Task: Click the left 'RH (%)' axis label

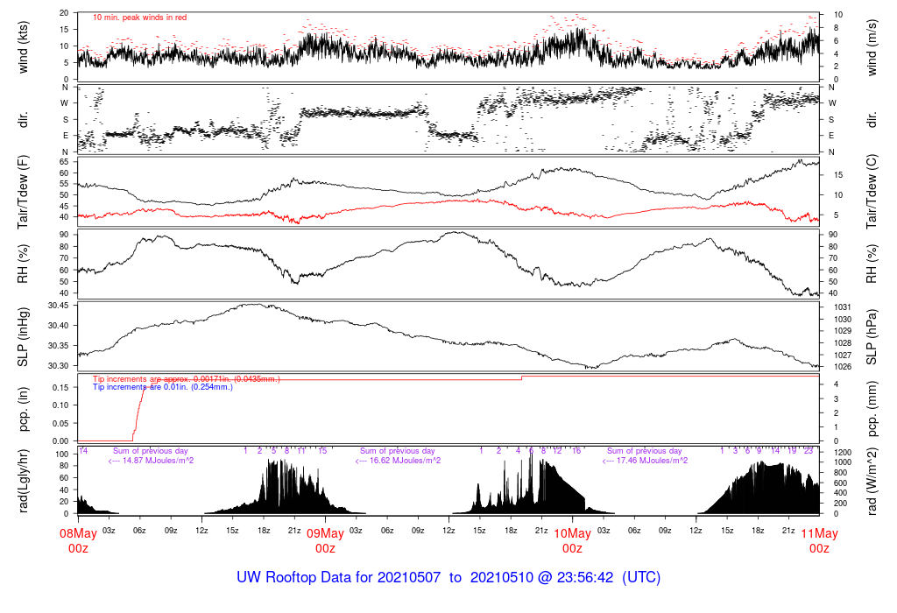Action: click(x=23, y=264)
